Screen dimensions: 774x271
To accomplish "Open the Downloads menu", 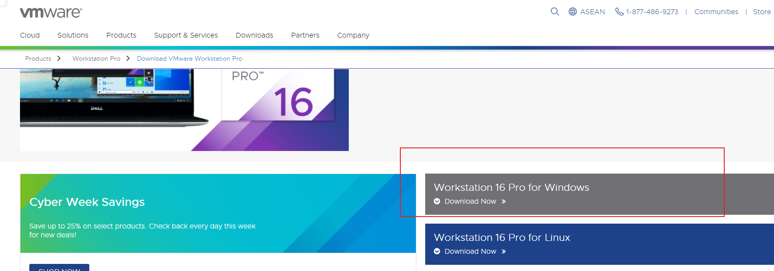I will click(255, 35).
